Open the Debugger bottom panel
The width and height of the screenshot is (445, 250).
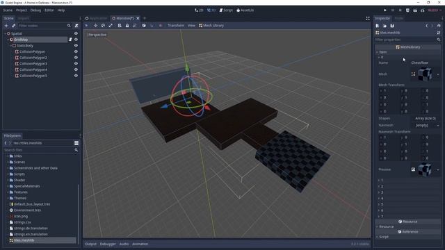pos(108,244)
